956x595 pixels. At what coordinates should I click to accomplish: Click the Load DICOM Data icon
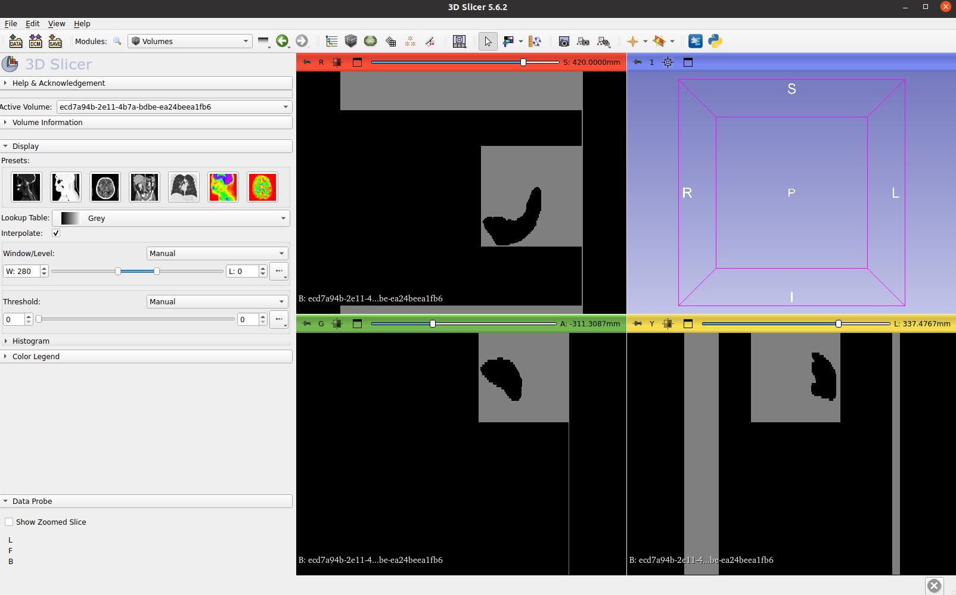point(36,41)
